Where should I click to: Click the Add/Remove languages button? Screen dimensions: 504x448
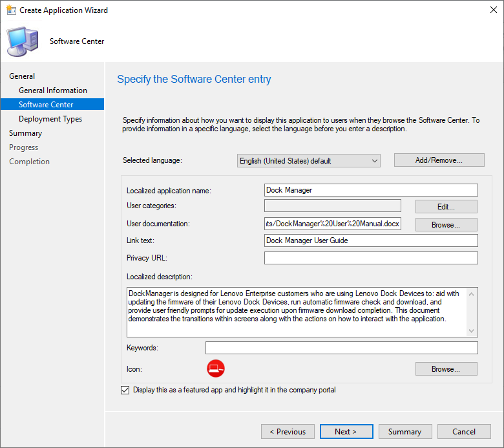coord(439,160)
